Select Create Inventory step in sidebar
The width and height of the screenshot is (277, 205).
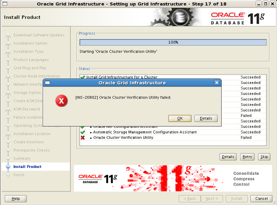[29, 142]
